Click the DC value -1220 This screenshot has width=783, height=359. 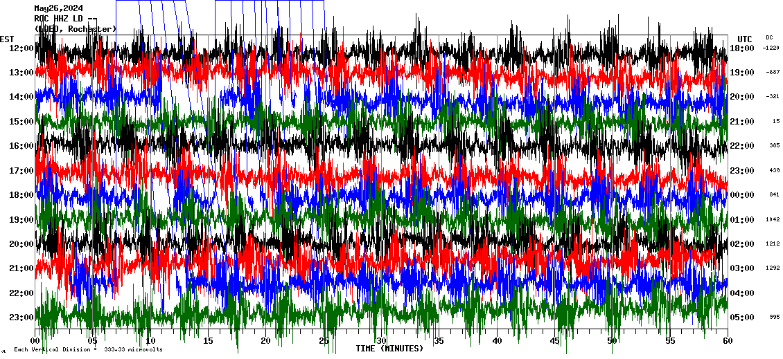(x=771, y=48)
